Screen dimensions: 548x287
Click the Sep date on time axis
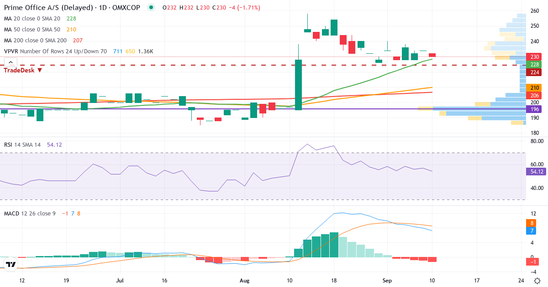tap(387, 281)
